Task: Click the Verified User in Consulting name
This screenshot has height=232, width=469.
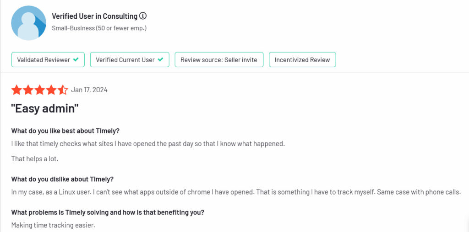Action: [x=94, y=16]
